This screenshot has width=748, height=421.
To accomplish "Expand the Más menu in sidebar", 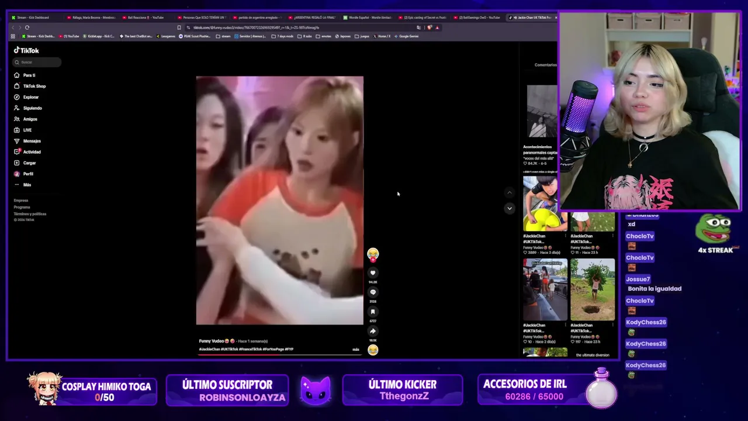I will pos(23,185).
